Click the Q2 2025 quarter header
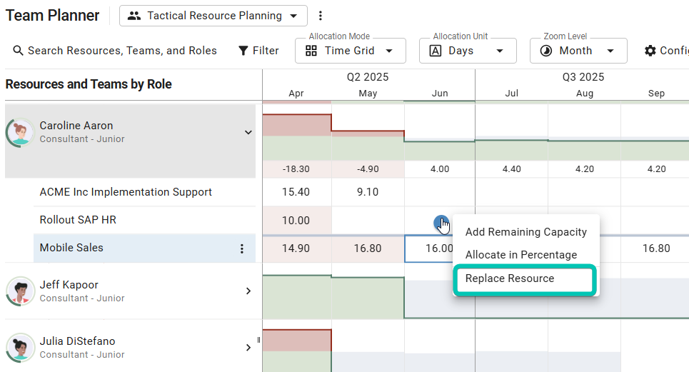This screenshot has height=372, width=689. [x=368, y=77]
